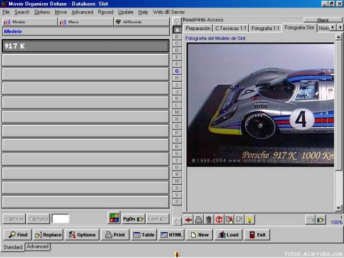Image resolution: width=344 pixels, height=258 pixels.
Task: Select the 917 K record row
Action: 85,46
